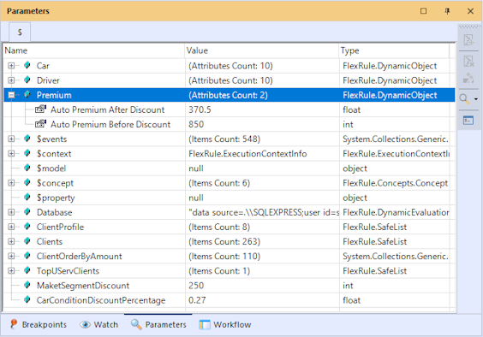
Task: Click the (Items Count: 110) value
Action: (224, 257)
